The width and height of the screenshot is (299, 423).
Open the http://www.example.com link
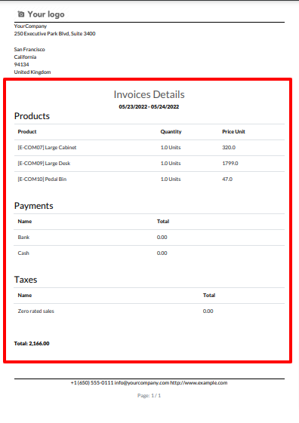coord(199,383)
